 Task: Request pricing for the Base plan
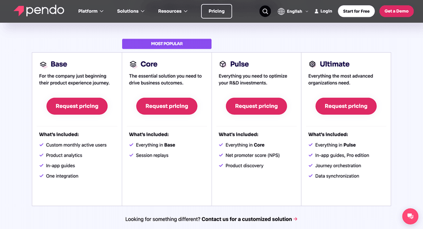click(x=77, y=106)
